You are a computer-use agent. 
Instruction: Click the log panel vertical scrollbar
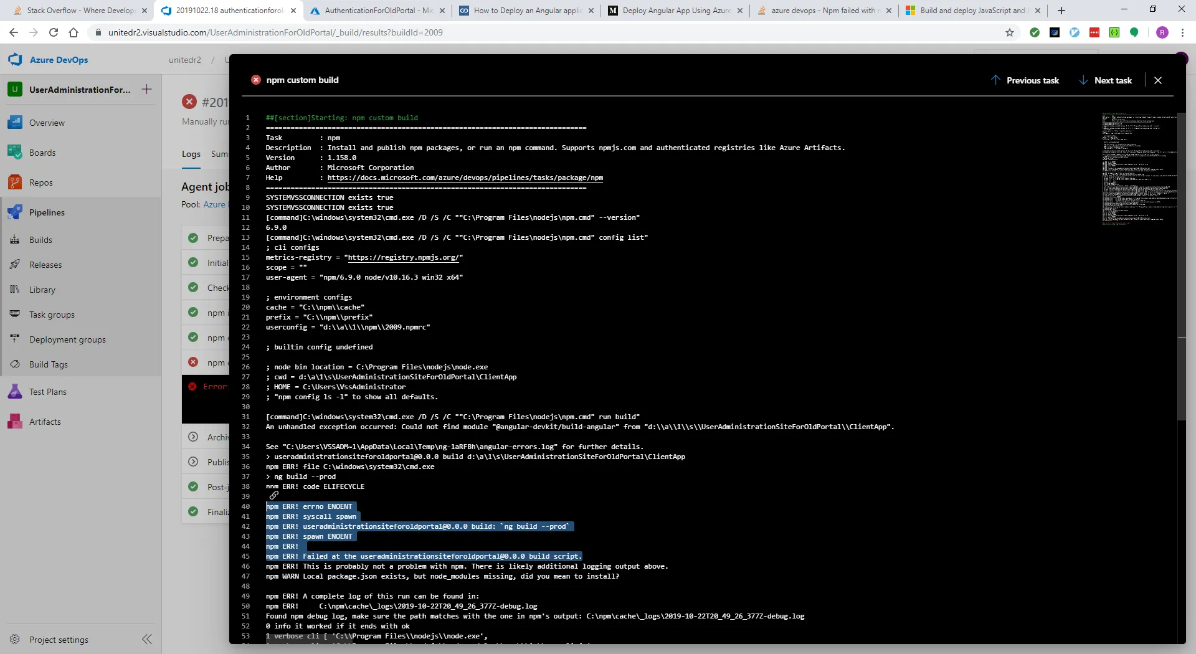click(x=1182, y=268)
